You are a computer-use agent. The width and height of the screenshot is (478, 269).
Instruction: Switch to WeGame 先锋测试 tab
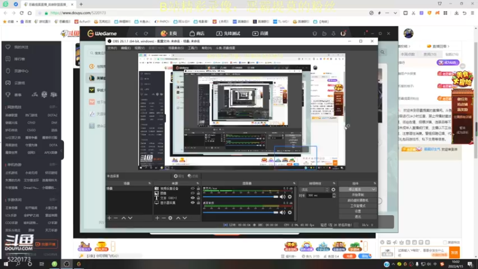(x=228, y=33)
